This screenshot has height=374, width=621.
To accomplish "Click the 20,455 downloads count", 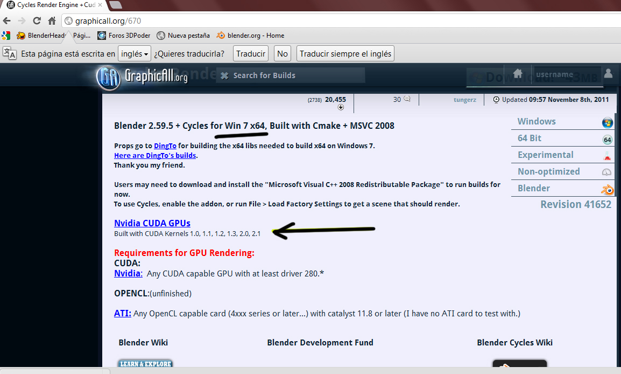I will click(335, 100).
